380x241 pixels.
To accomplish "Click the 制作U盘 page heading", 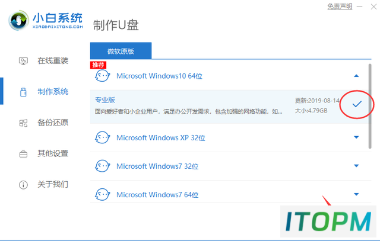I will coord(116,25).
